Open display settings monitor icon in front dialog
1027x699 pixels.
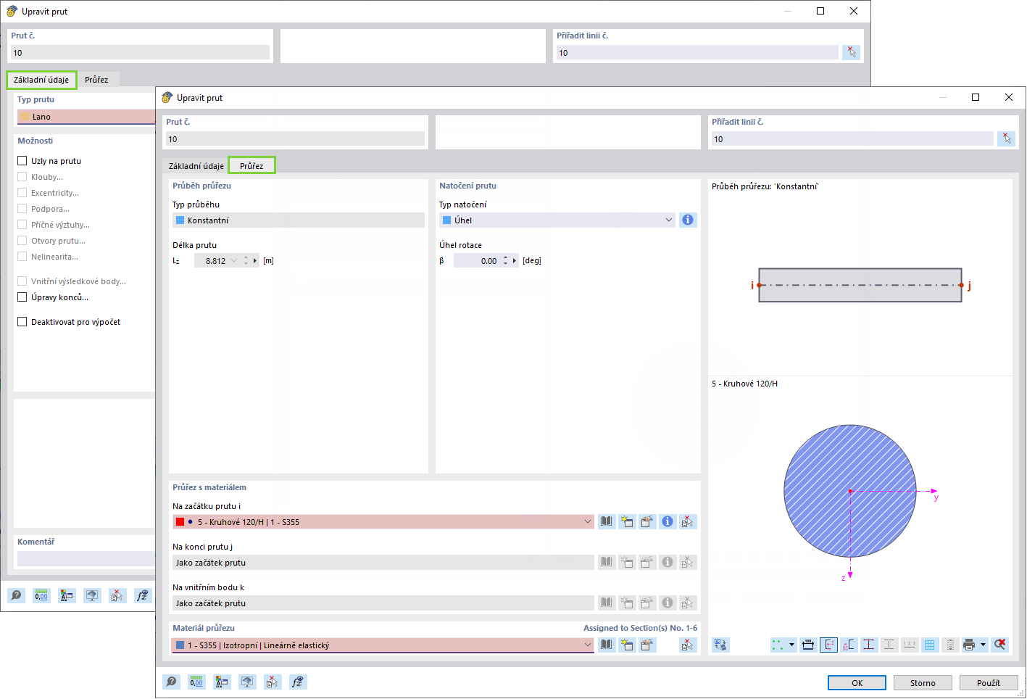(247, 682)
